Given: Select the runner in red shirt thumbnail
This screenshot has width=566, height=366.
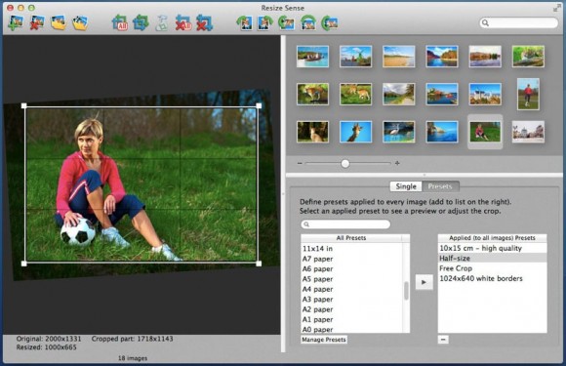Looking at the screenshot, I should click(x=528, y=94).
